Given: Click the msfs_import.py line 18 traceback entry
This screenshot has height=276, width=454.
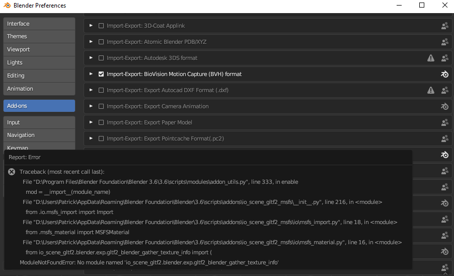Looking at the screenshot, I should (x=210, y=222).
